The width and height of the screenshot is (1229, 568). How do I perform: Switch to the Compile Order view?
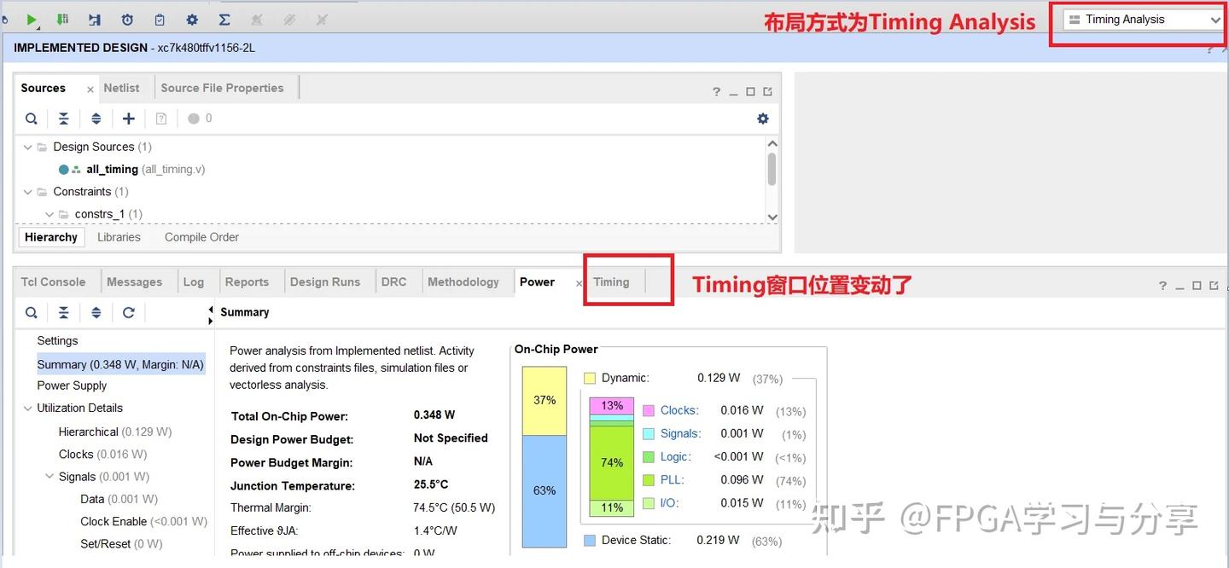(201, 237)
